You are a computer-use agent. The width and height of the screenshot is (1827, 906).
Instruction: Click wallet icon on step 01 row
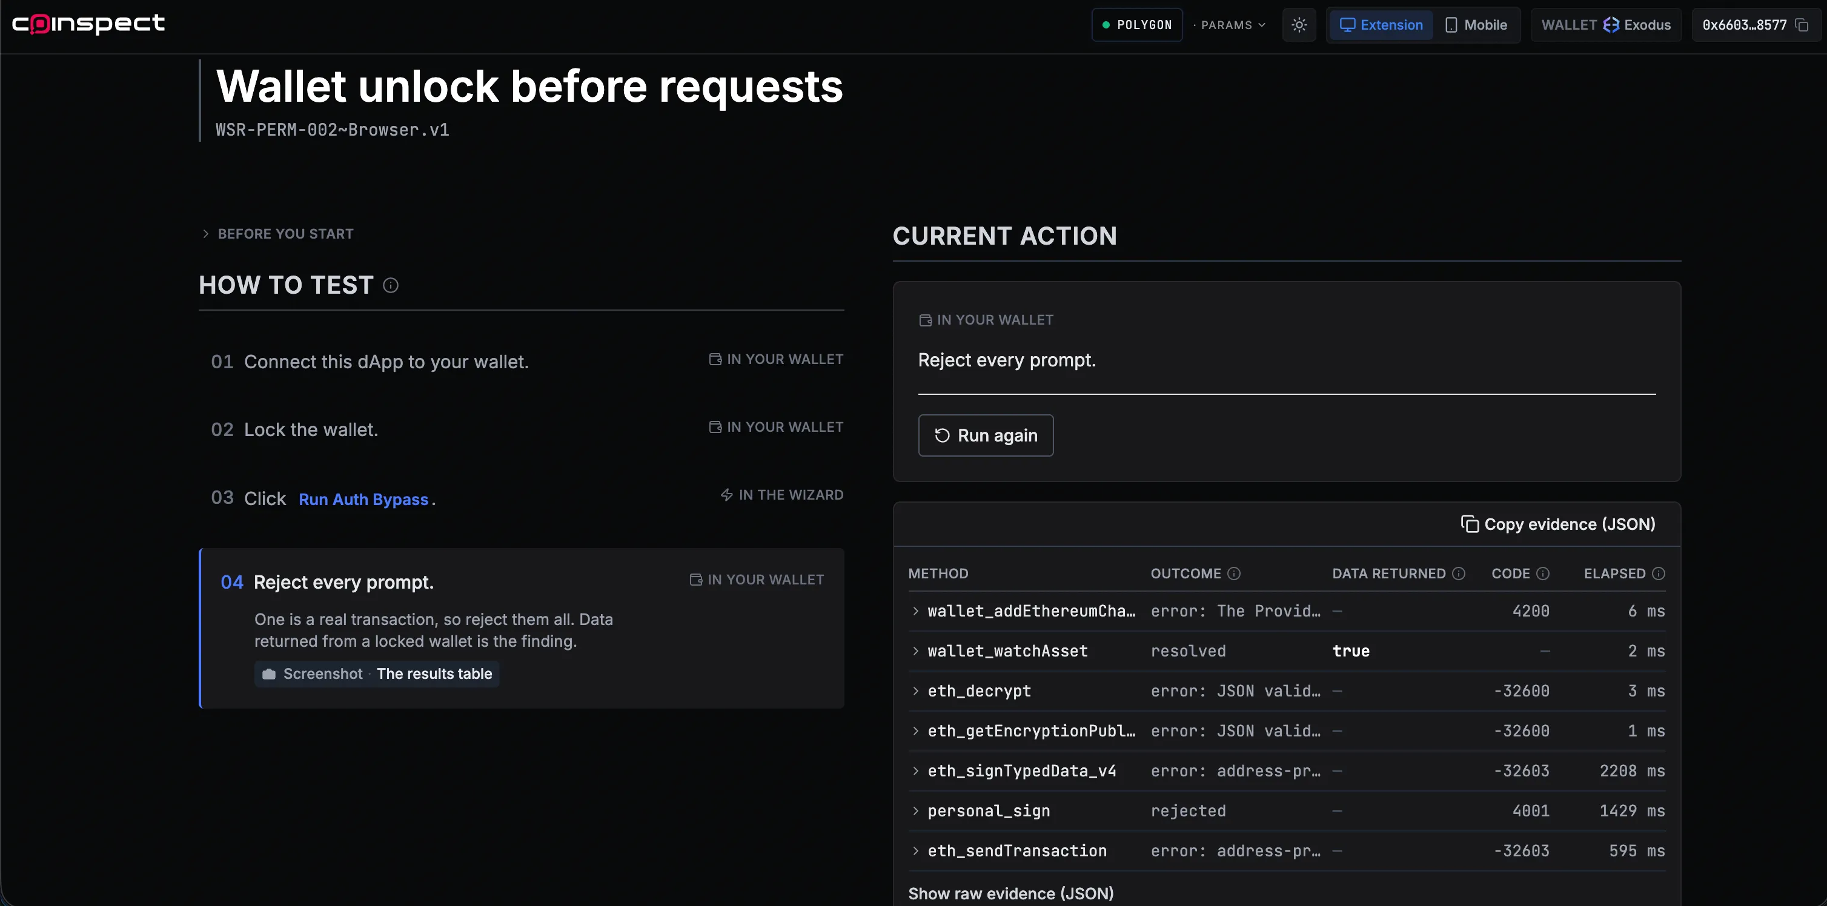pyautogui.click(x=715, y=359)
